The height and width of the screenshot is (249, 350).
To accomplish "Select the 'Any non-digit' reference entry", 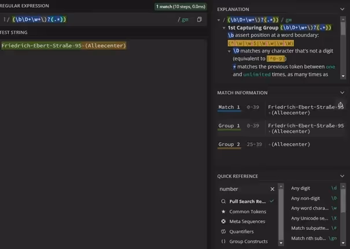I will [x=314, y=198].
